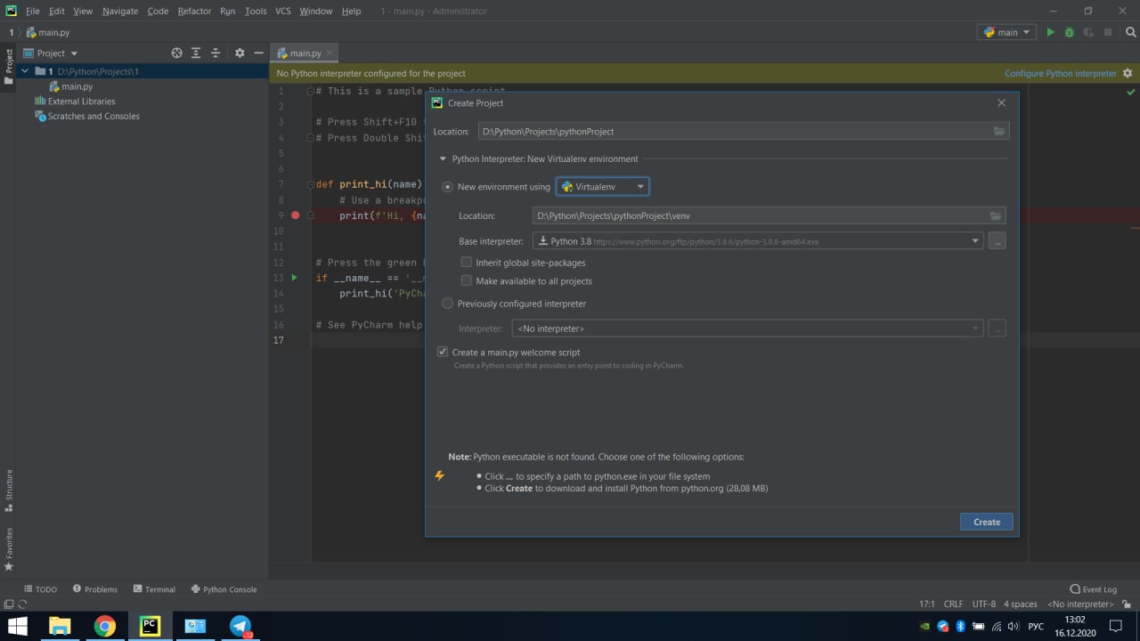Open the vertical Structure side tab
The width and height of the screenshot is (1140, 641).
tap(9, 491)
